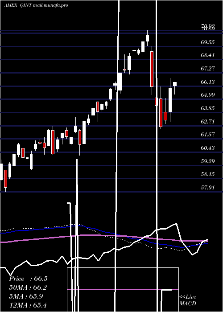Viewport: 223px width, 312px height.
Task: Click the 66.13 price axis label
Action: click(x=208, y=82)
